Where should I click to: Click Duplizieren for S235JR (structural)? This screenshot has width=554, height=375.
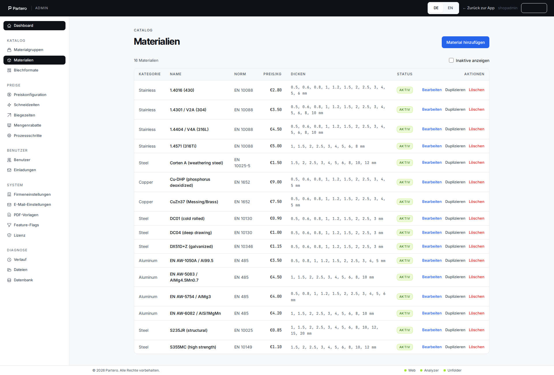[x=455, y=330]
